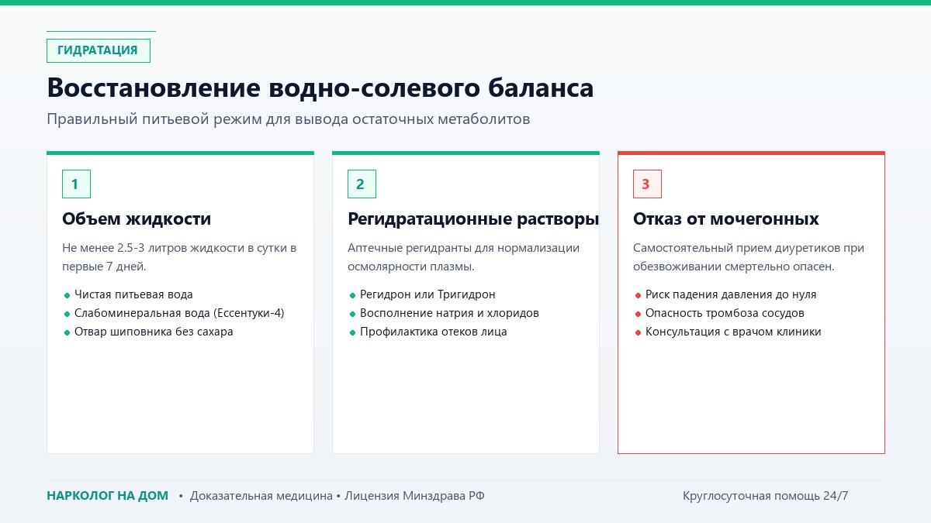
Task: Click footer text Доказательная медицина
Action: tap(261, 496)
